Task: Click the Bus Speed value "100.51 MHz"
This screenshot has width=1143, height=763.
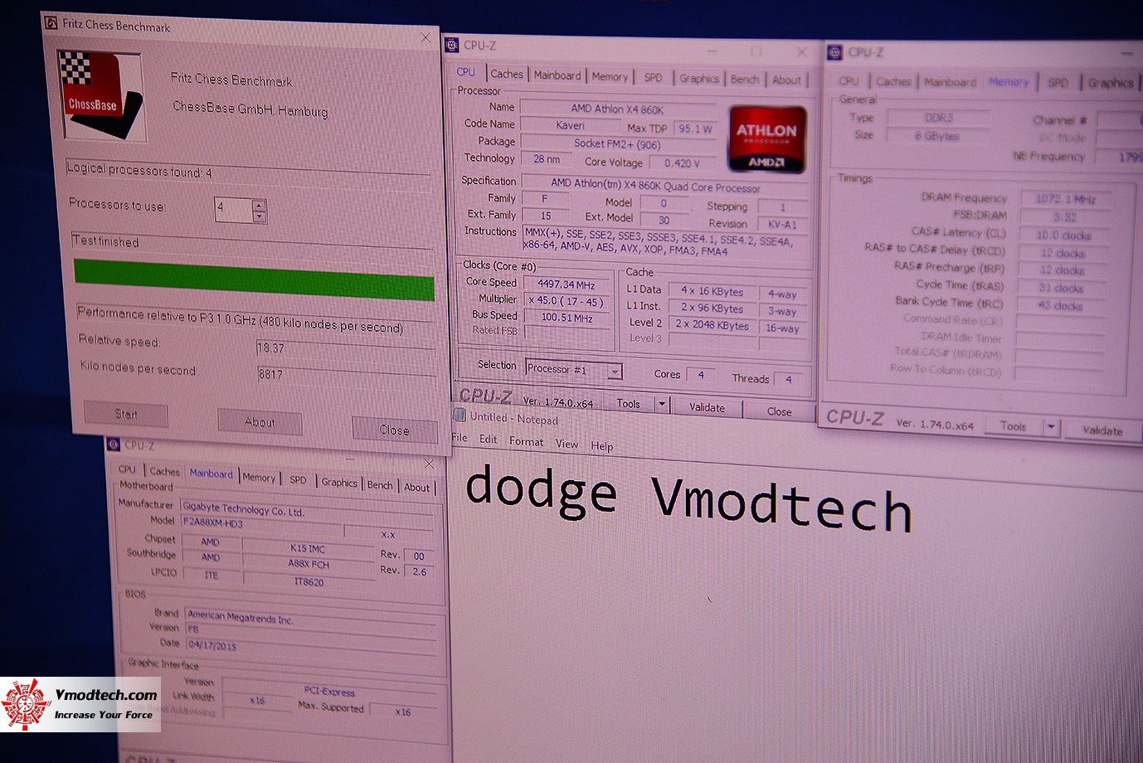Action: pyautogui.click(x=567, y=318)
